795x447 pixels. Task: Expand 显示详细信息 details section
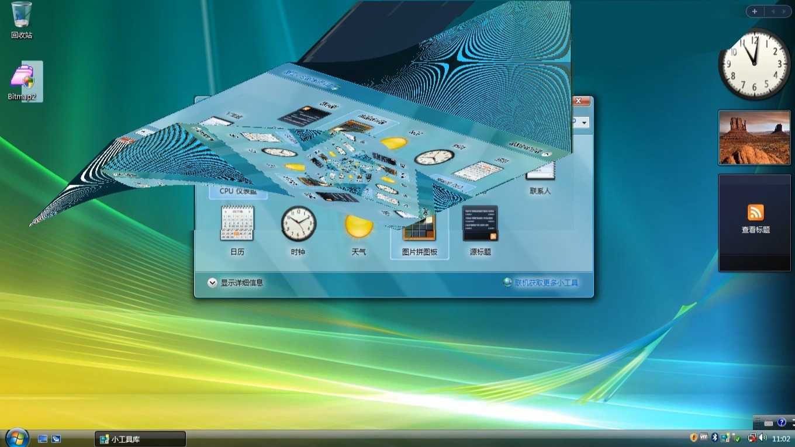tap(235, 283)
